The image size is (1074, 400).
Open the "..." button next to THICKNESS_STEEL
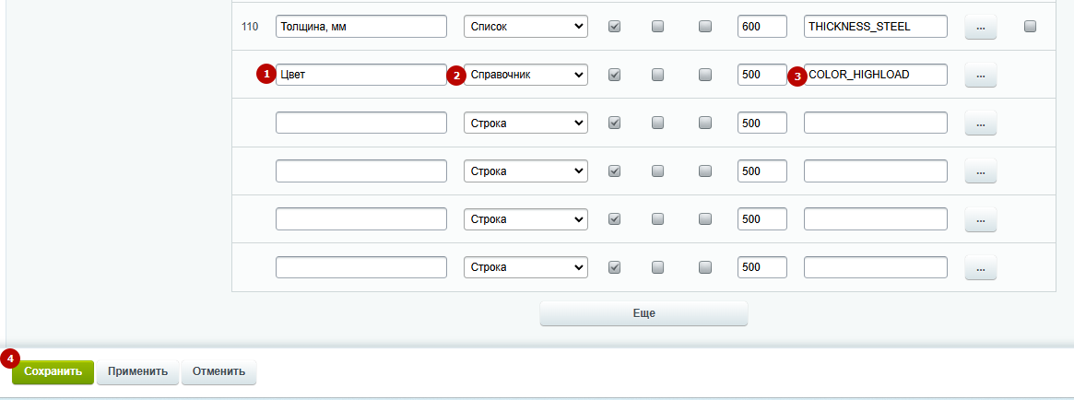(980, 27)
